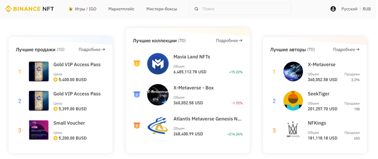Open the NFKings author name
Image resolution: width=378 pixels, height=159 pixels.
(x=317, y=123)
